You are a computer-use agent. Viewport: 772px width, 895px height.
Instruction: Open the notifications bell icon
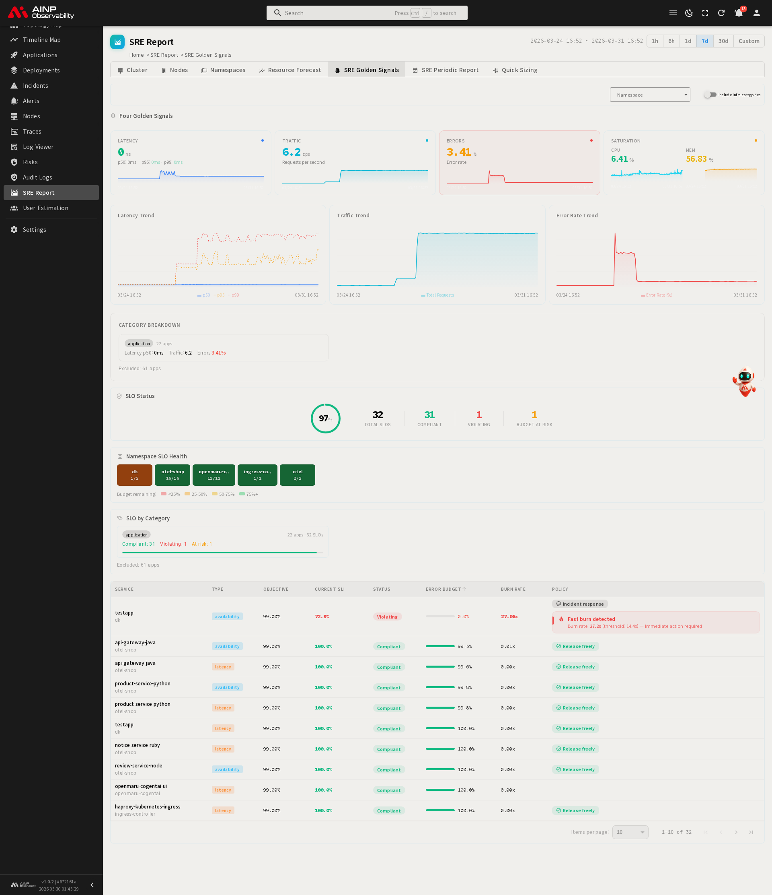738,13
